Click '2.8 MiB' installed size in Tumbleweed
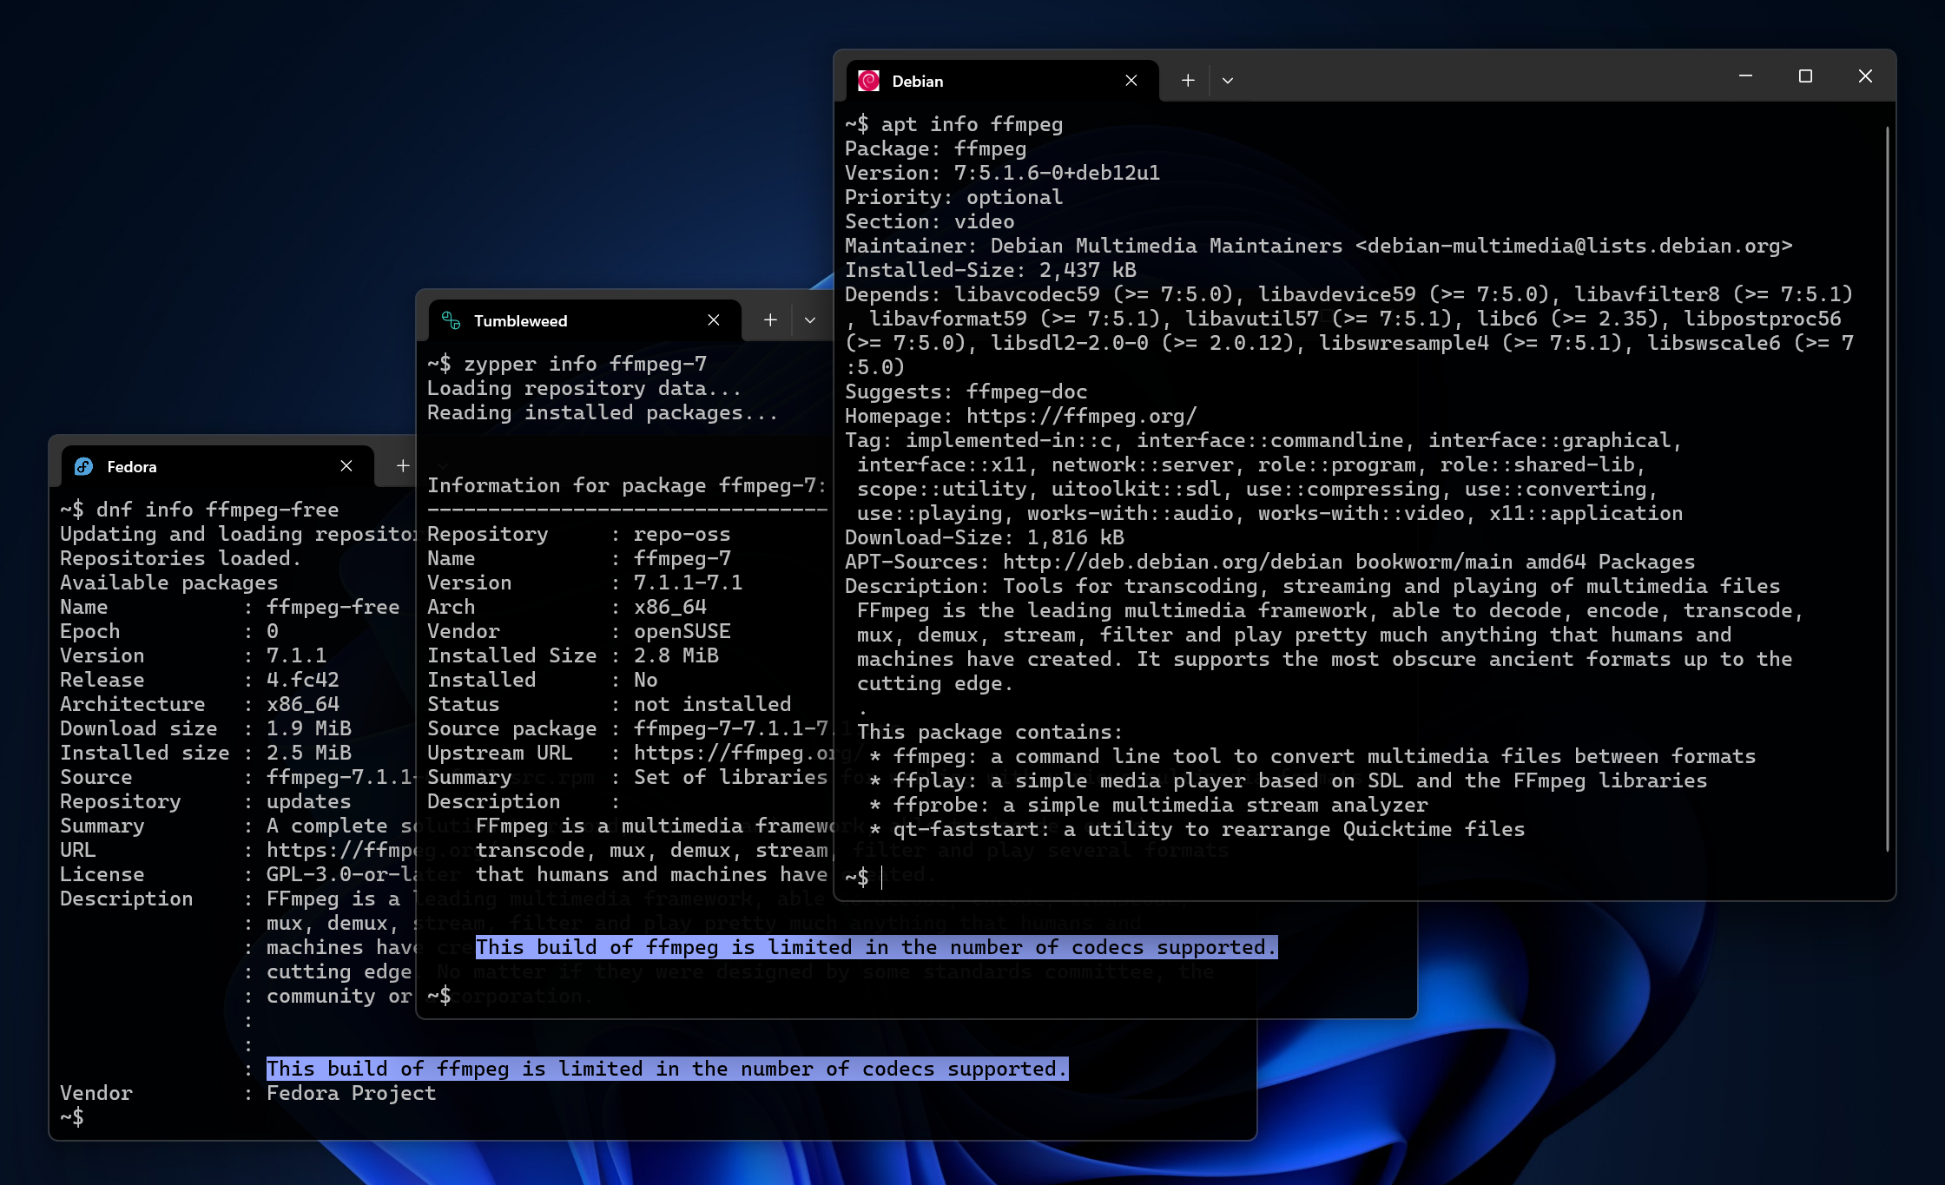Viewport: 1945px width, 1185px height. click(676, 655)
